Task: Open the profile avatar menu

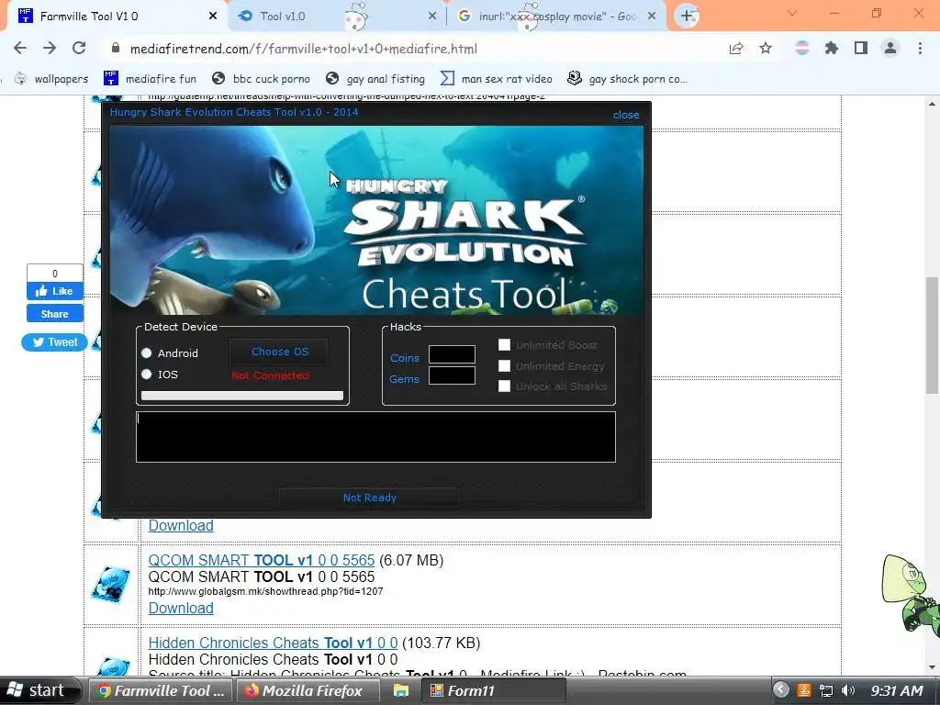Action: click(890, 48)
